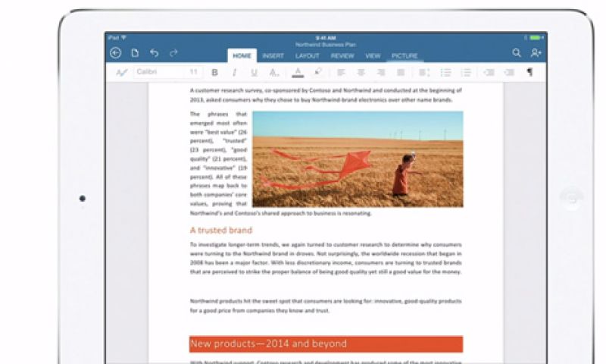This screenshot has width=606, height=364.
Task: Apply numbered list
Action: pos(466,72)
